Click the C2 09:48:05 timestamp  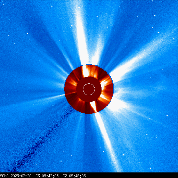click(74, 176)
